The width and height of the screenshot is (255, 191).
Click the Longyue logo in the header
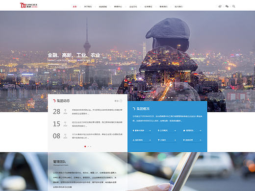pos(28,5)
